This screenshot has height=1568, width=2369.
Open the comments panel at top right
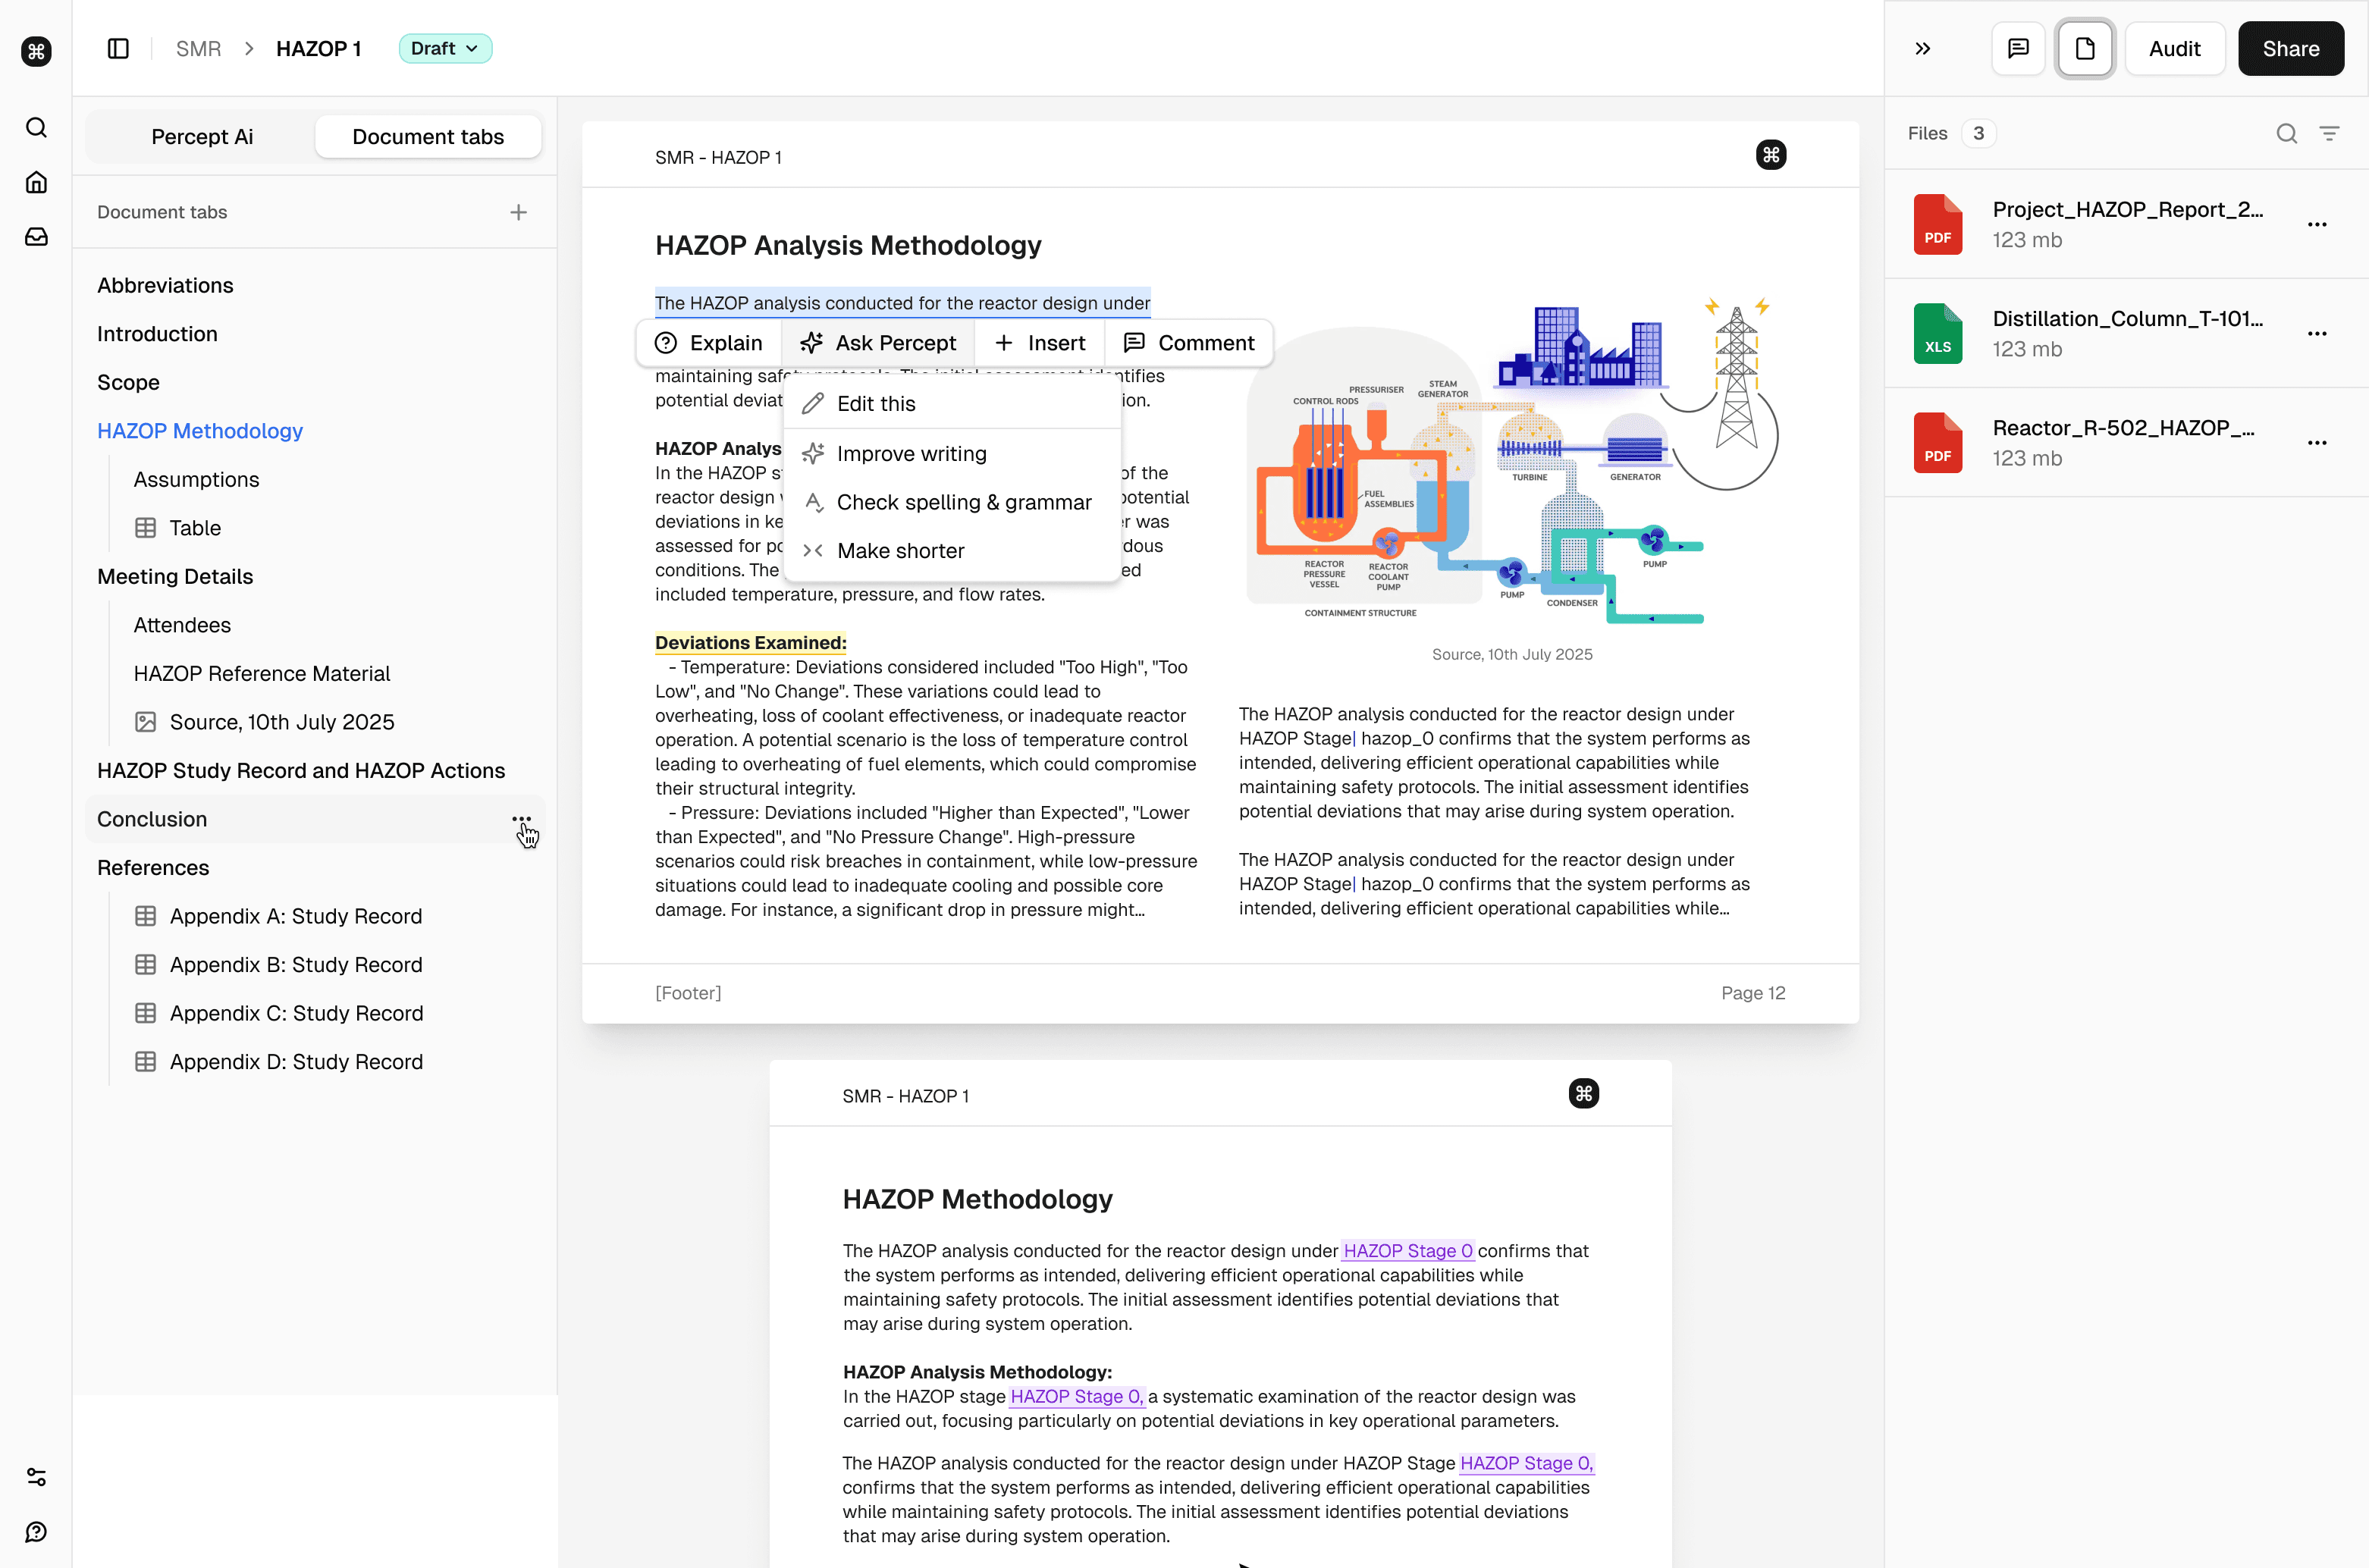[x=2018, y=48]
